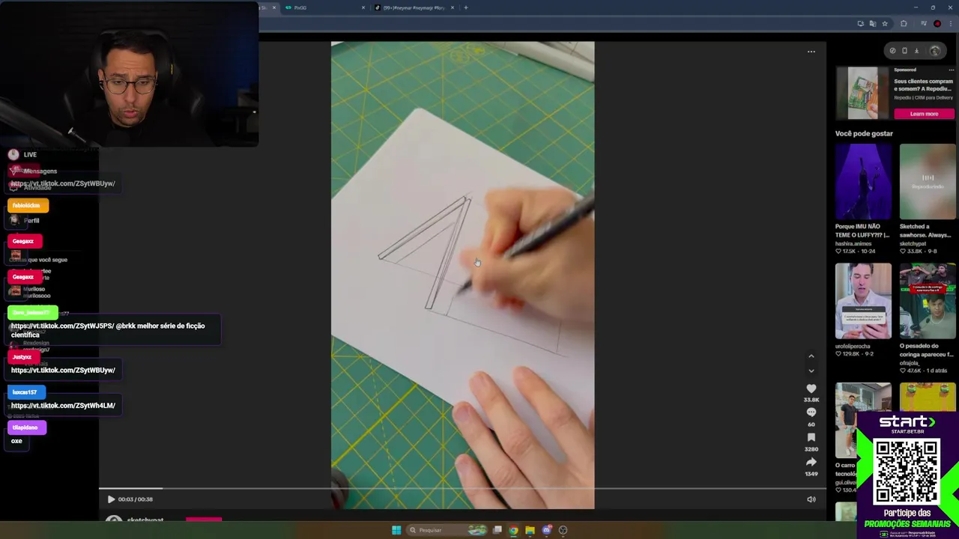Click the download app icon in TikTok header
959x539 pixels.
[916, 51]
